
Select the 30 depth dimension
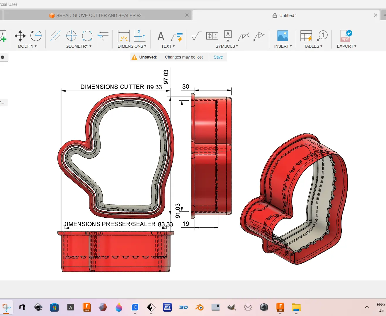pyautogui.click(x=186, y=87)
